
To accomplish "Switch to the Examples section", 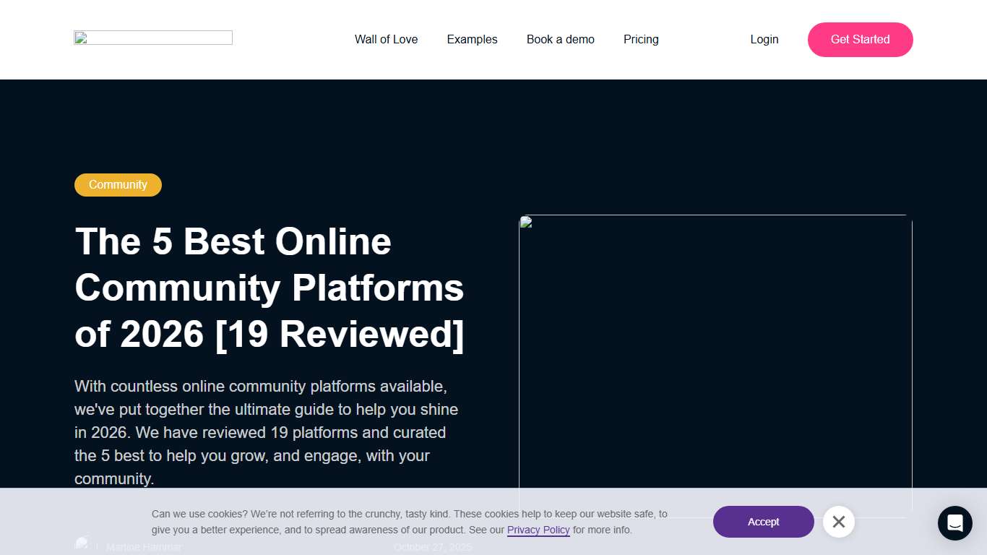I will coord(472,40).
